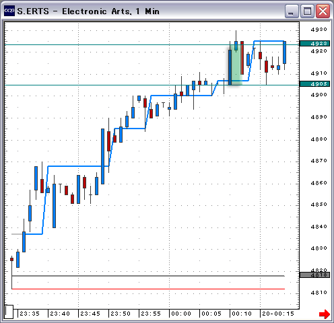
Task: Click the title bar text S.ERTS Electronic Arts
Action: coord(88,11)
